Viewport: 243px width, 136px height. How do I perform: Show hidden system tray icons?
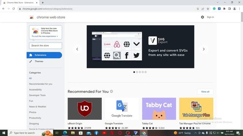point(196,133)
